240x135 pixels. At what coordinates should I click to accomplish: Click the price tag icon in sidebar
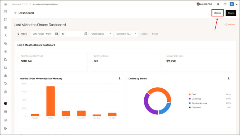point(5,84)
